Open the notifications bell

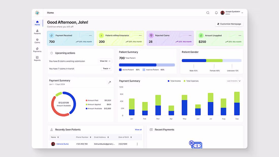pos(216,13)
